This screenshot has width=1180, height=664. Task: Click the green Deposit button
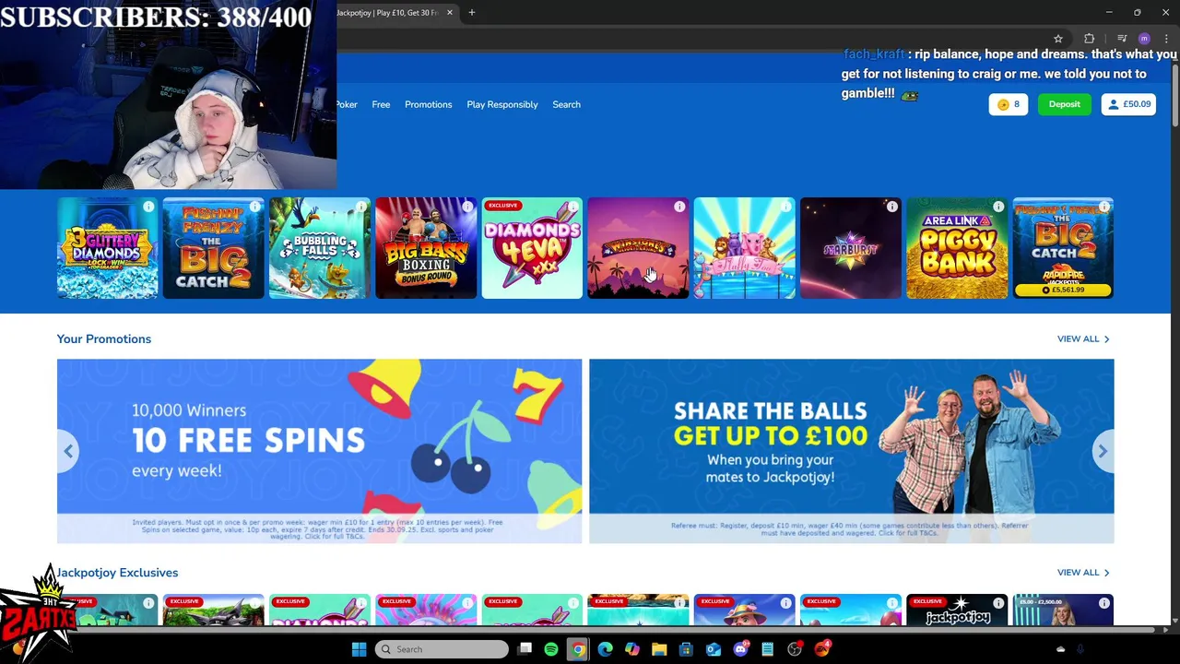1064,104
